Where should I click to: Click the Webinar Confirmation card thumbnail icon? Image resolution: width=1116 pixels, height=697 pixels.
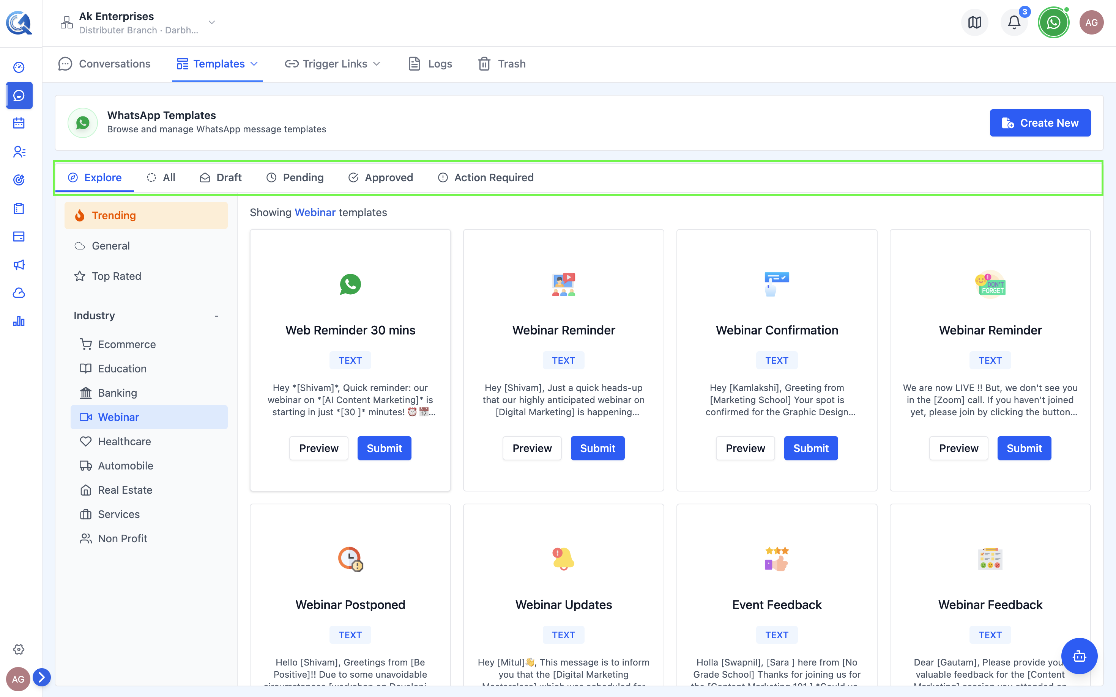pos(776,284)
